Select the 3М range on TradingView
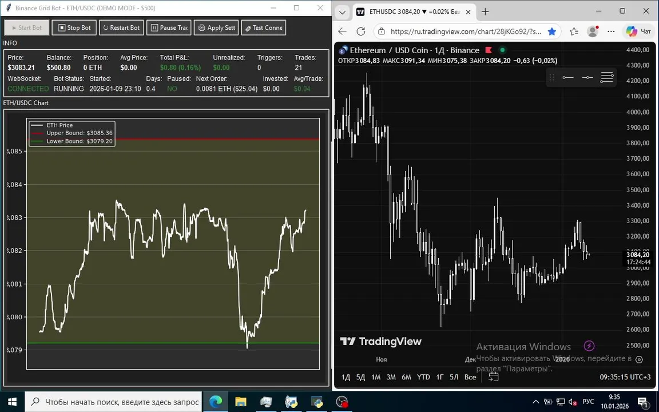The image size is (659, 412). [x=391, y=377]
